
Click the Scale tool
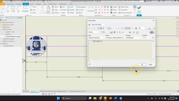point(70,7)
